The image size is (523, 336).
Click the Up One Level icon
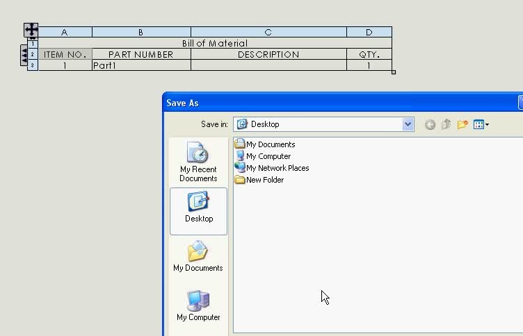446,124
